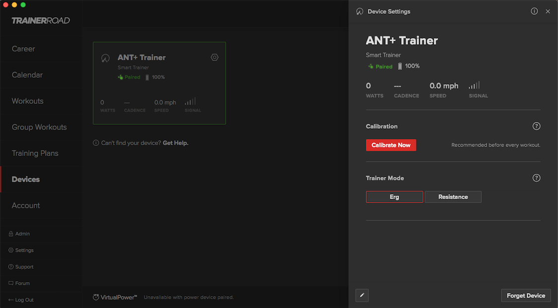This screenshot has width=558, height=308.
Task: Close the Device Settings panel
Action: (x=548, y=11)
